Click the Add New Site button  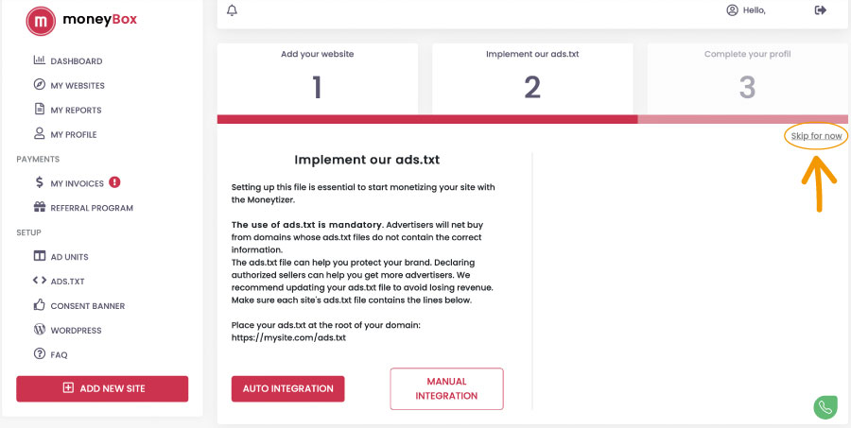click(102, 388)
